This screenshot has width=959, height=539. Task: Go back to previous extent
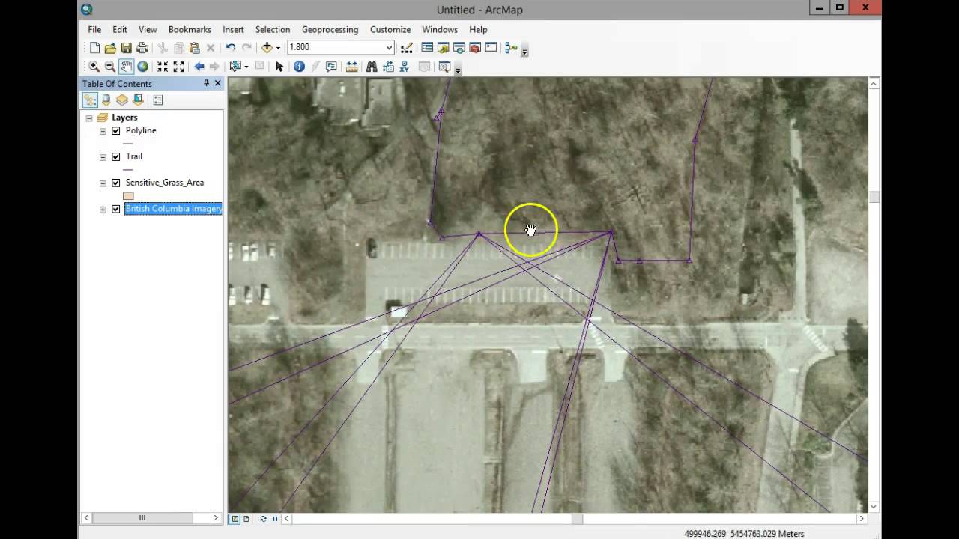point(199,67)
